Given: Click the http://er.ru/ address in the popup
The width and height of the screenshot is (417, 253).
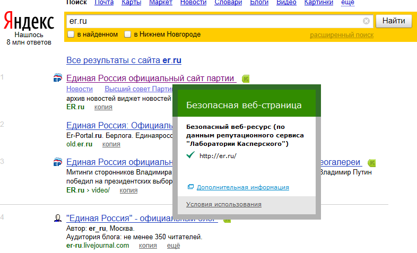Looking at the screenshot, I should [x=218, y=156].
